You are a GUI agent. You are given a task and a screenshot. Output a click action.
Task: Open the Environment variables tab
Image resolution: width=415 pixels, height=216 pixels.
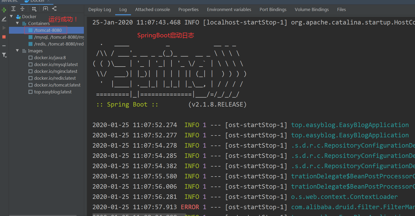point(229,9)
